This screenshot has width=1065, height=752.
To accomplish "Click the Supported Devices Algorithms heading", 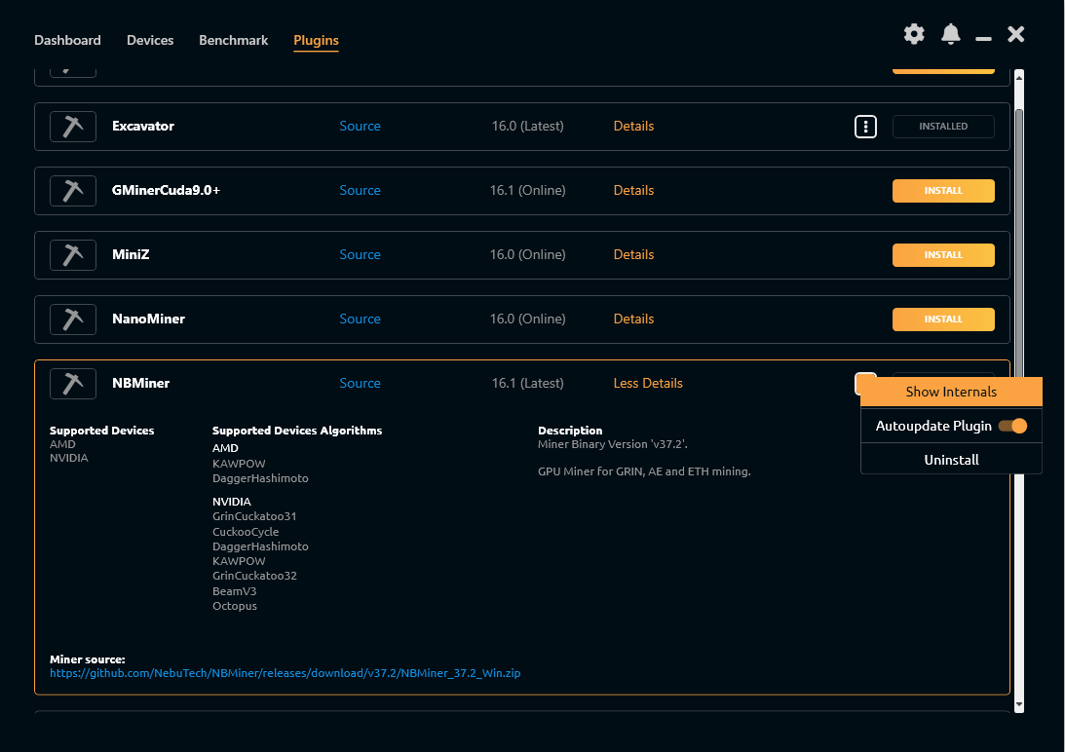I will tap(297, 431).
